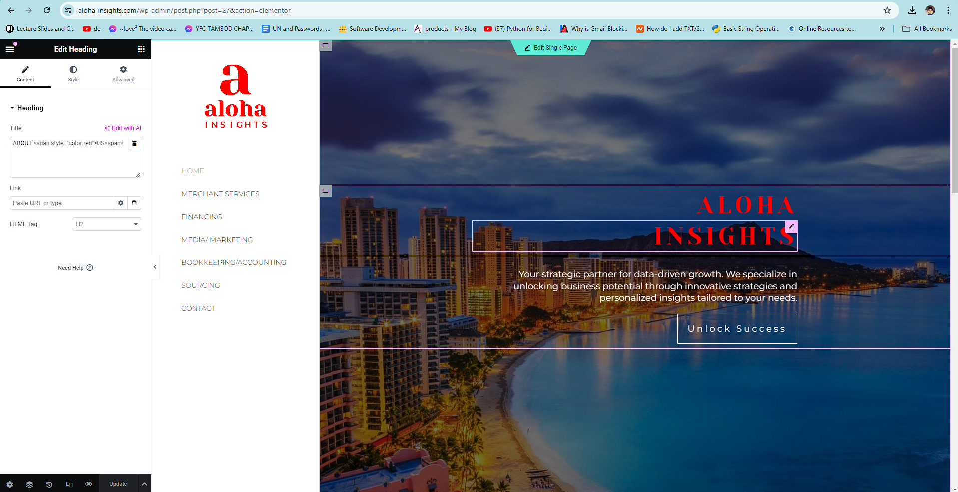Click the Unlock Success button
Image resolution: width=958 pixels, height=492 pixels.
[737, 329]
